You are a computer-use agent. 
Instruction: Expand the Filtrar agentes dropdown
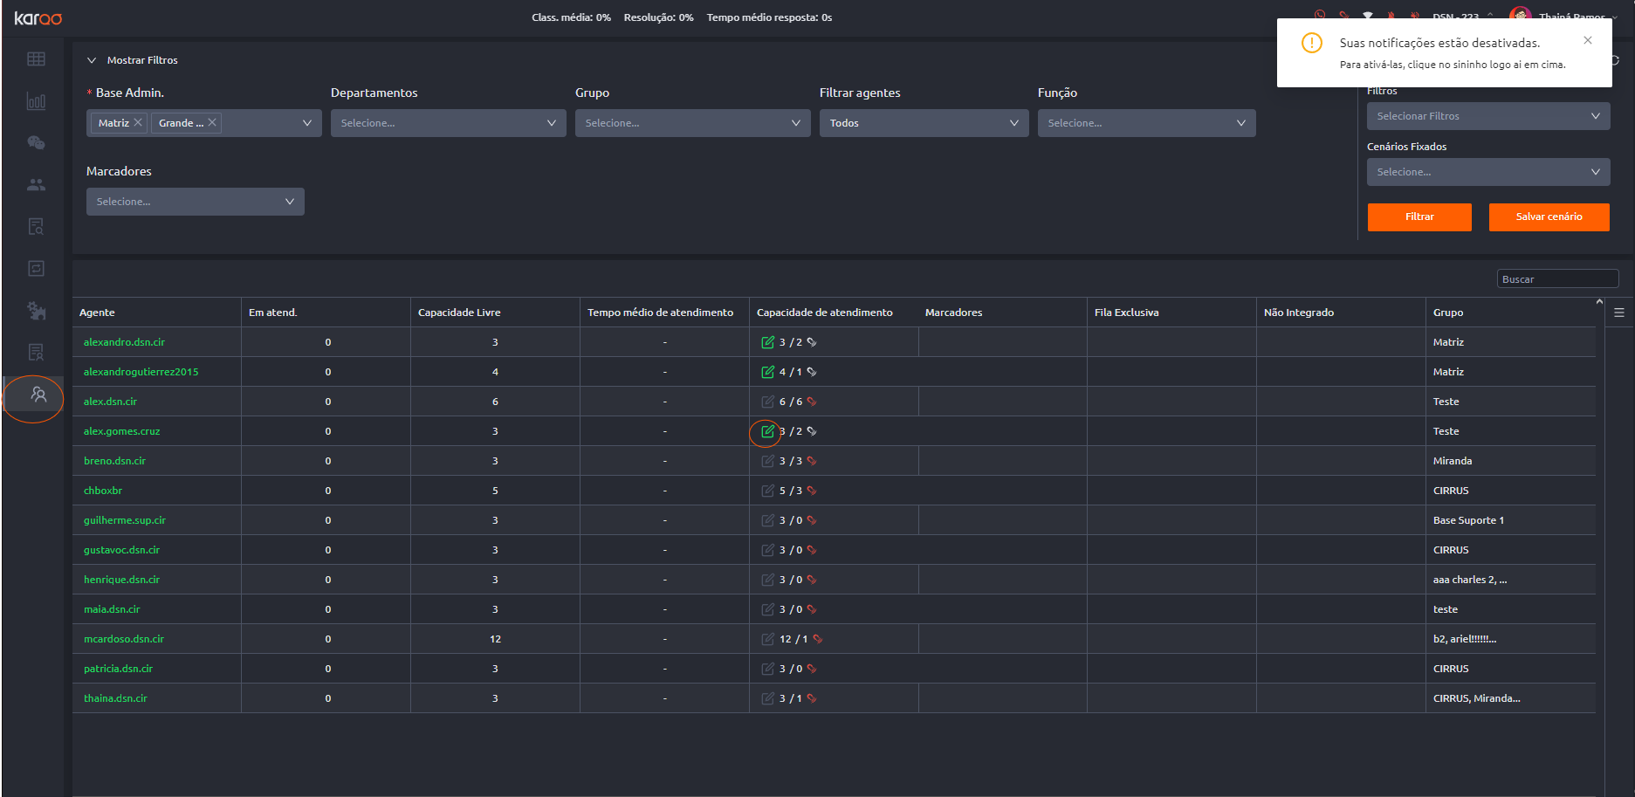click(x=923, y=123)
